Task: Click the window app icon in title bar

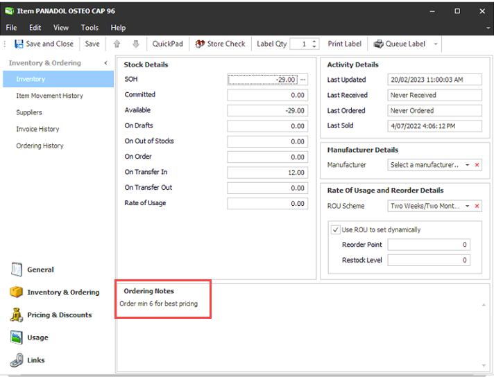Action: coord(10,11)
